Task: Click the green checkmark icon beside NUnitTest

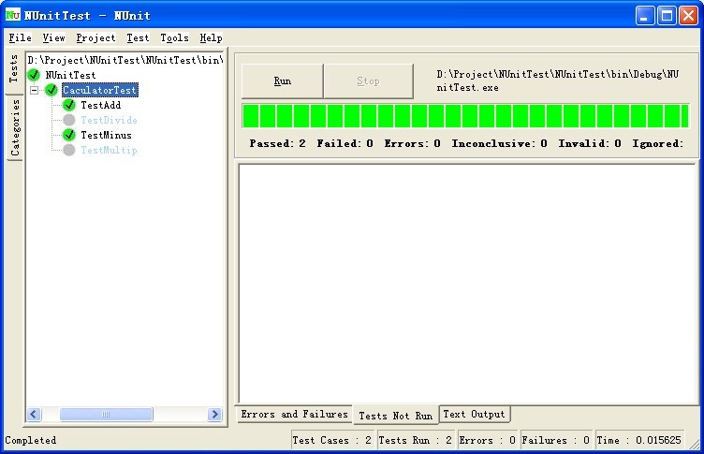Action: 35,75
